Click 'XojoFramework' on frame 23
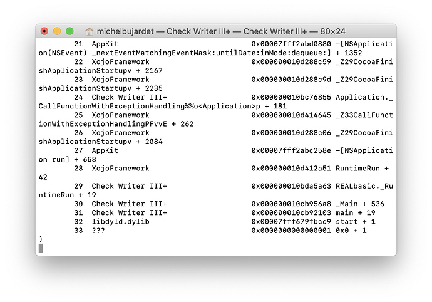Screen dimensions: 432x302 (120, 80)
